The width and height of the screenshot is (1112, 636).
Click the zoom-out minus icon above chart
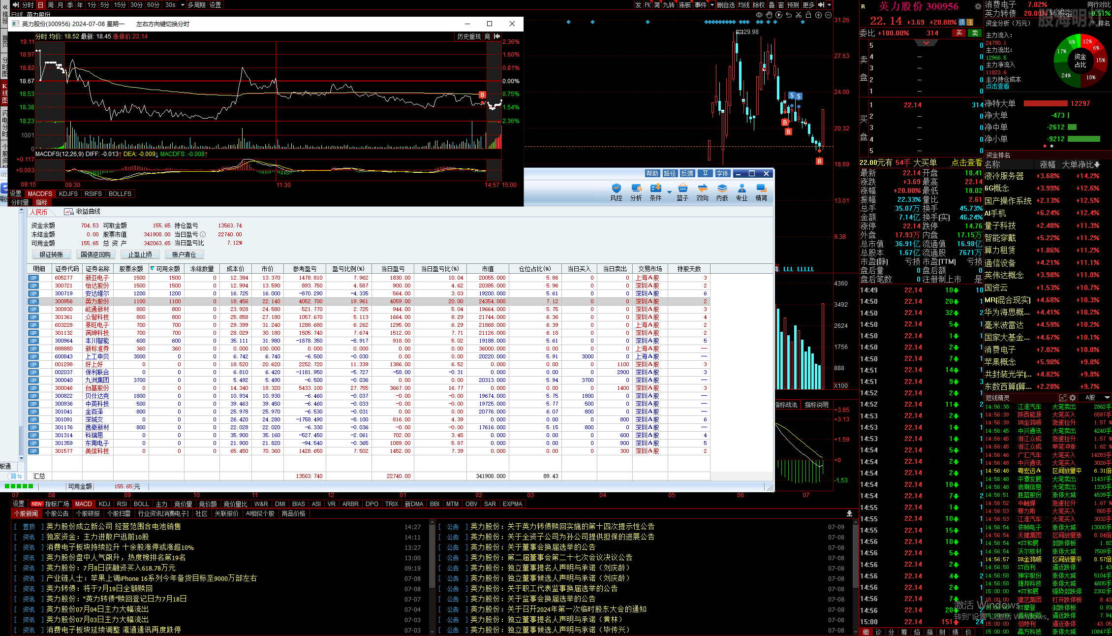[x=829, y=15]
